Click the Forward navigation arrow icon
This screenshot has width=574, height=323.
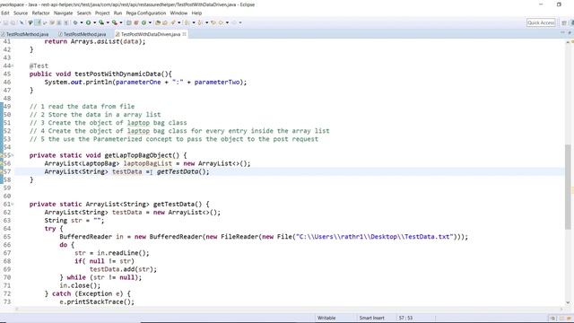[234, 22]
